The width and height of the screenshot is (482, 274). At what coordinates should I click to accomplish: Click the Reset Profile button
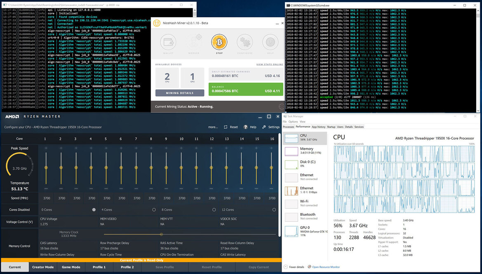[212, 267]
